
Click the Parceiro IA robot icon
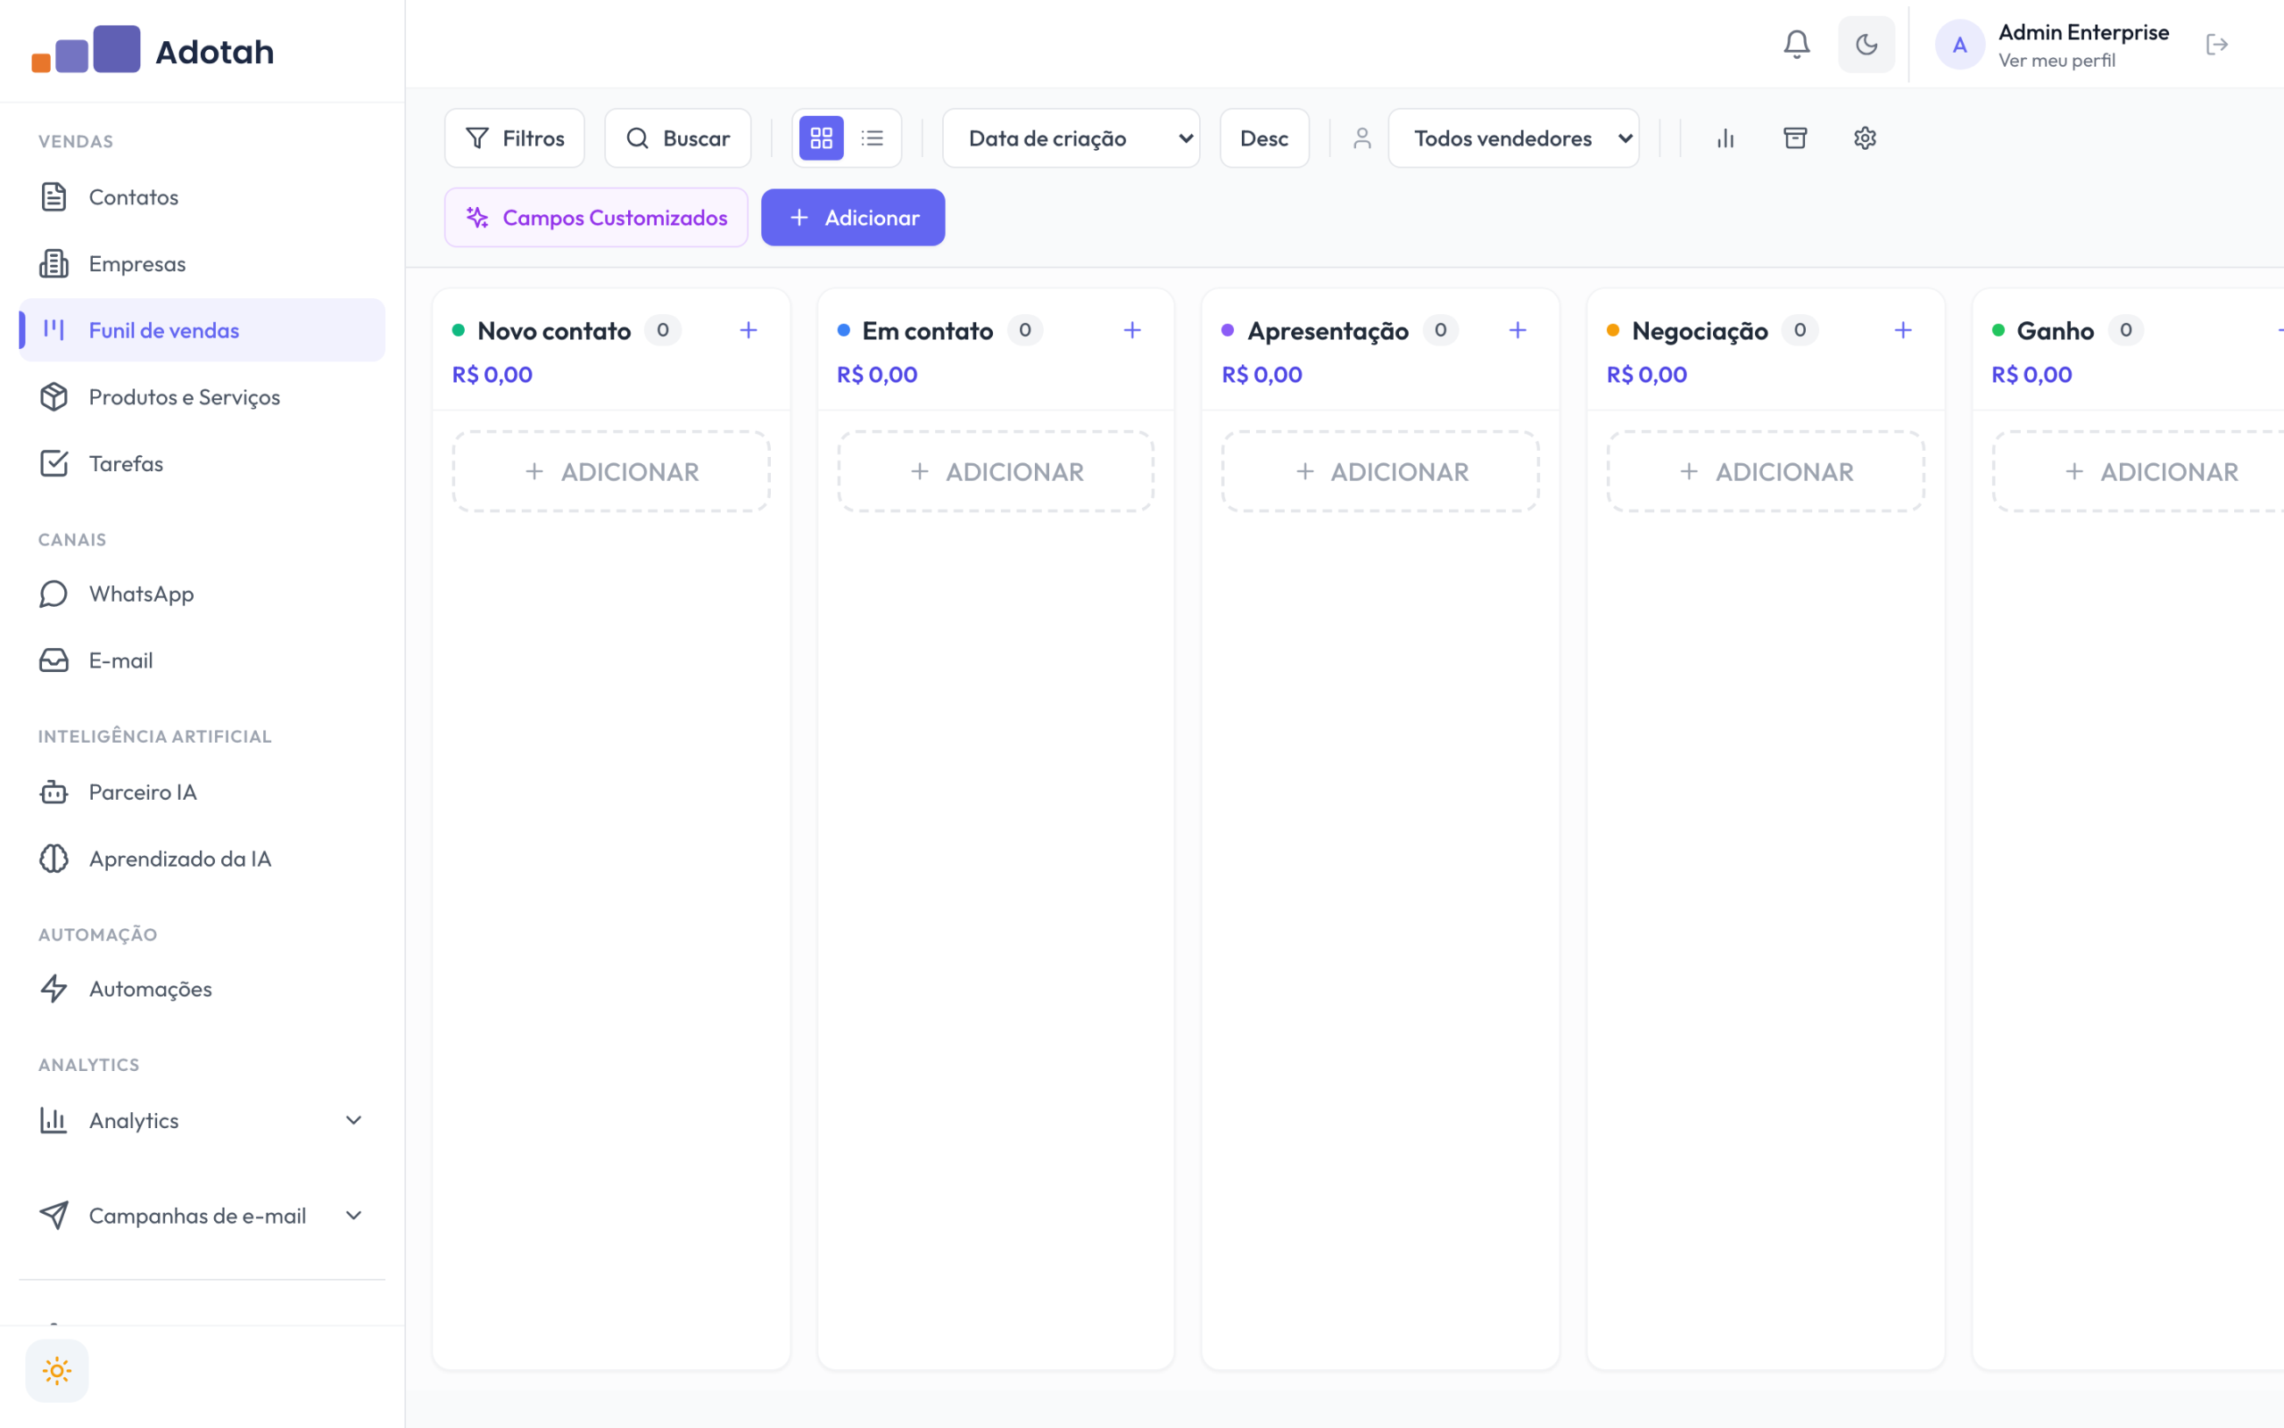click(54, 793)
